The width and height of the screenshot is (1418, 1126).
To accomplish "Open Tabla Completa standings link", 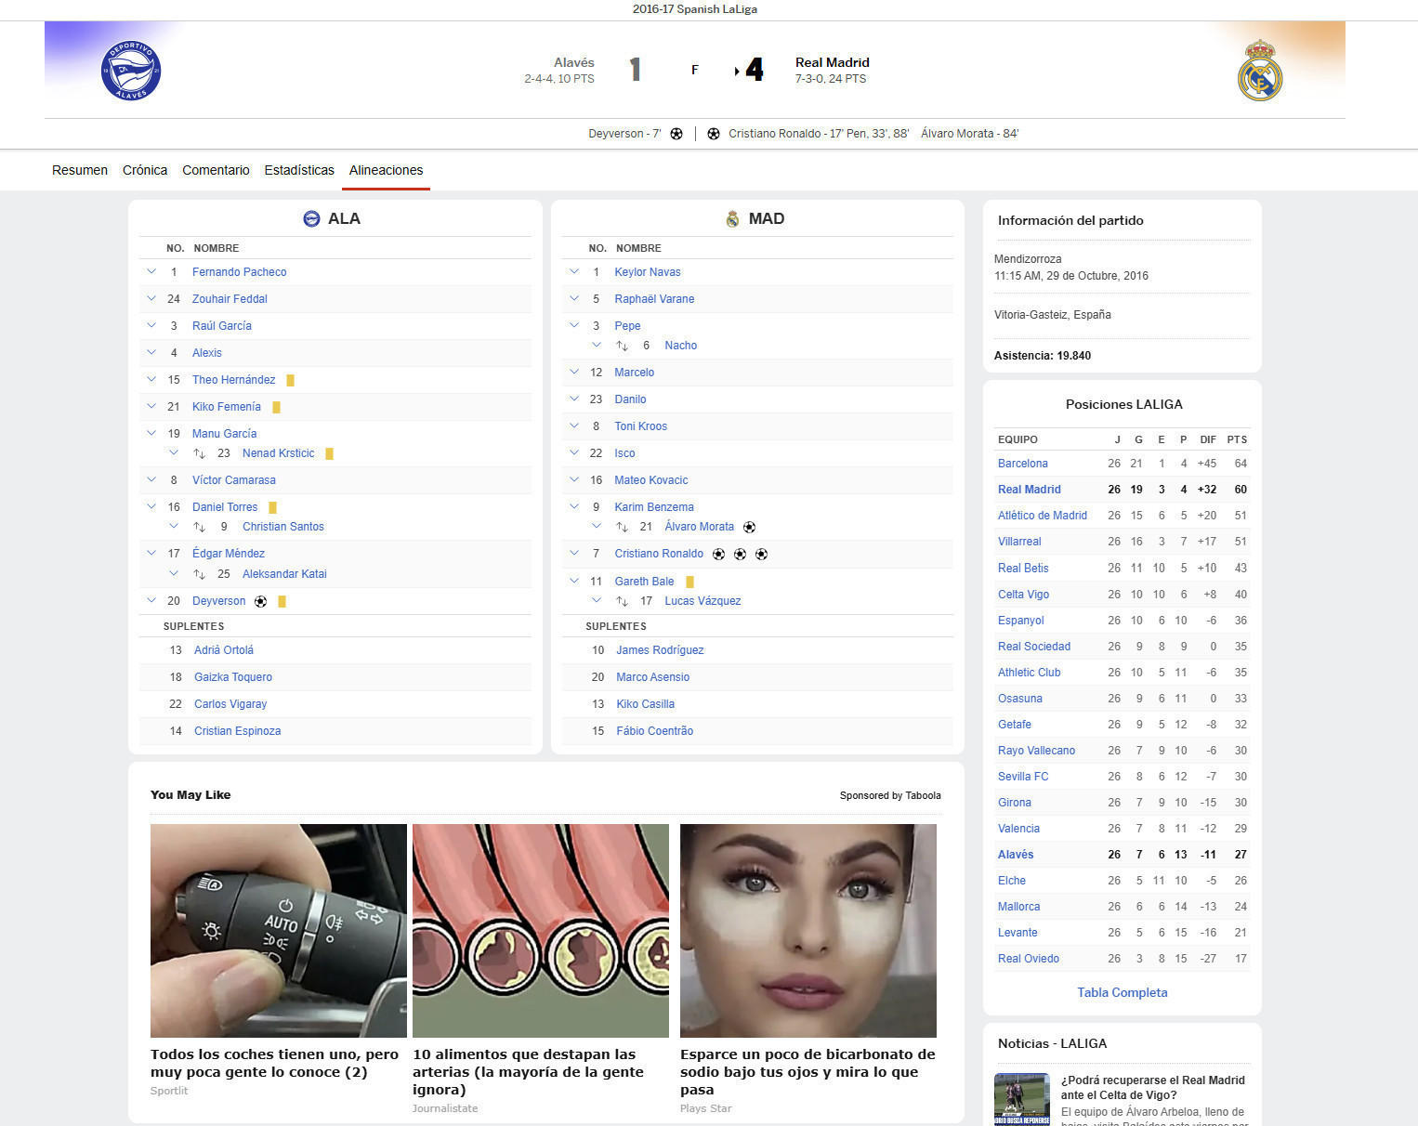I will click(1122, 992).
